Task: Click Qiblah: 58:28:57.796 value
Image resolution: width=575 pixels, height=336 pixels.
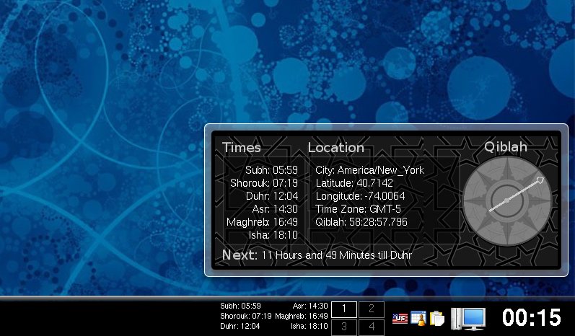Action: (x=361, y=222)
